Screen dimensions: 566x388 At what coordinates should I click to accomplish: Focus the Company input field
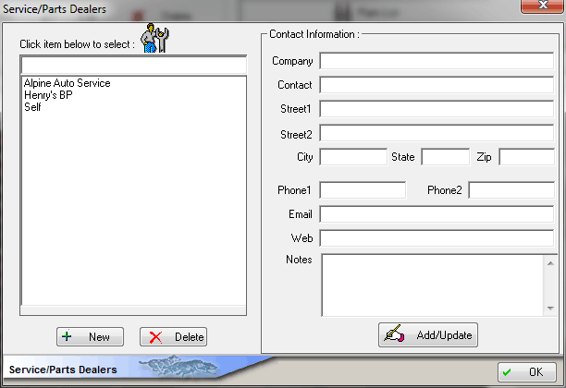437,62
